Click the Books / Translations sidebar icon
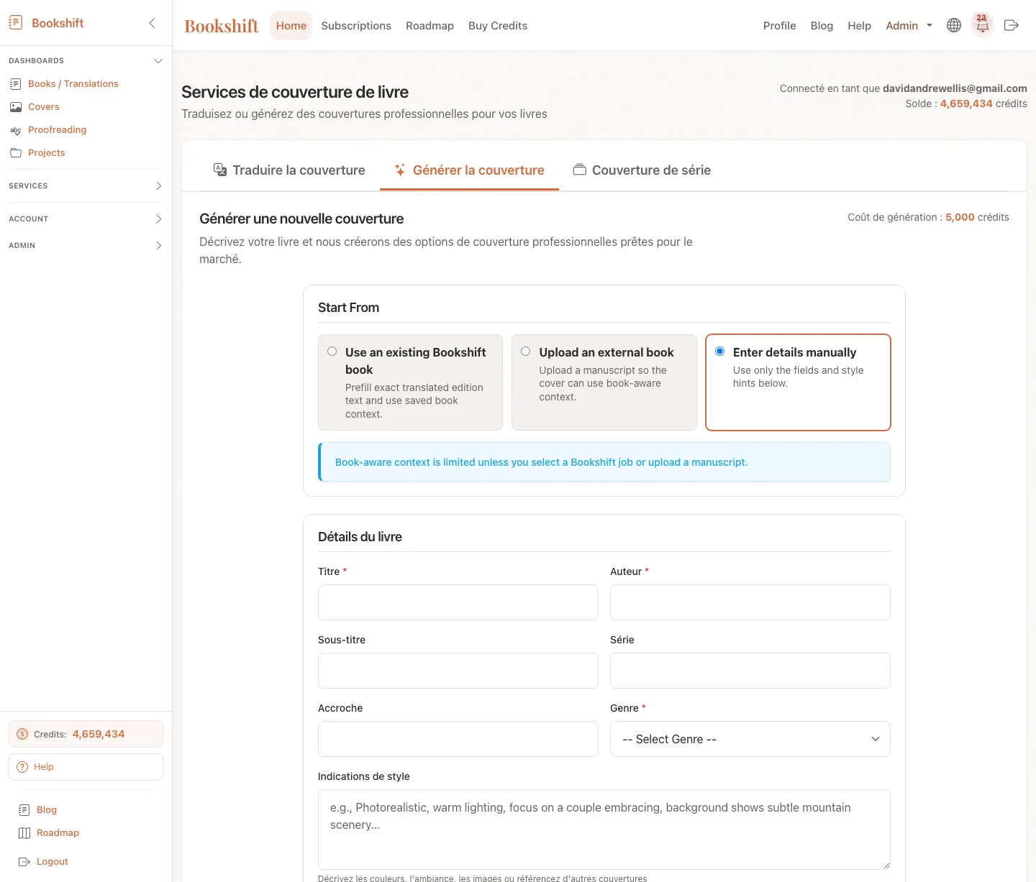 16,84
